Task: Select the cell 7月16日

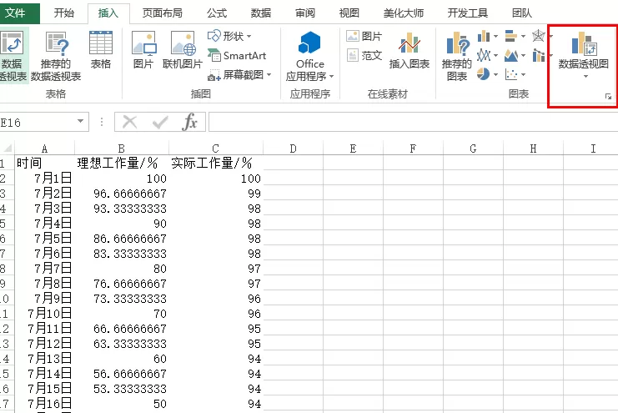Action: [x=44, y=404]
